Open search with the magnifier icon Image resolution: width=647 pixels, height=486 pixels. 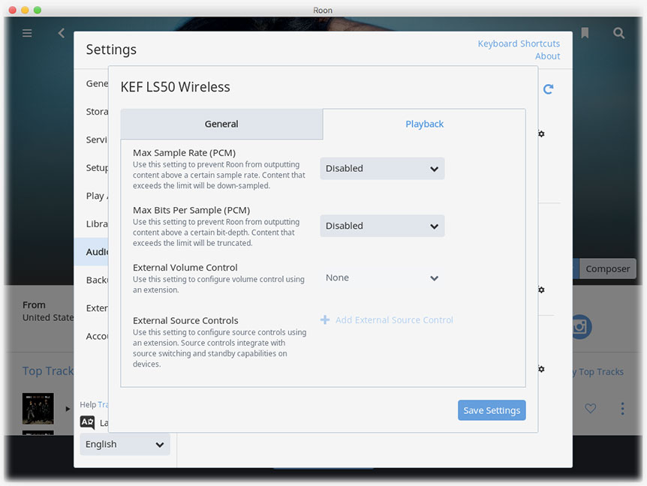[618, 33]
